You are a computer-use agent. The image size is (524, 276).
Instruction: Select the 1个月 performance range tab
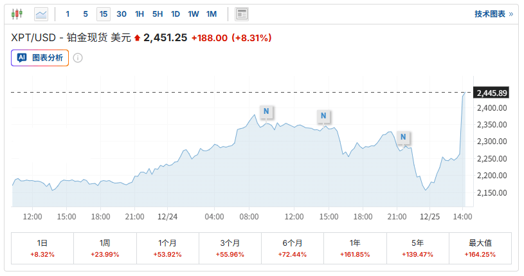167,248
